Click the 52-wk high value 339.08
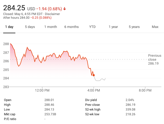Viewport: 164px width, 124px height. (130, 109)
